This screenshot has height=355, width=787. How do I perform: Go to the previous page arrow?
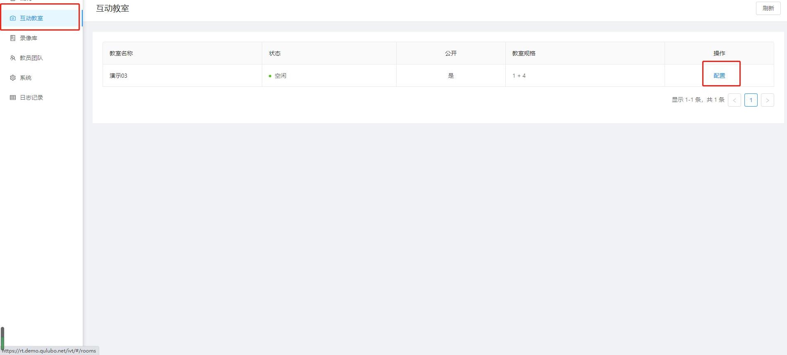(x=734, y=100)
